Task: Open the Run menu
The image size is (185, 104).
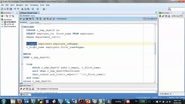Action: point(27,5)
